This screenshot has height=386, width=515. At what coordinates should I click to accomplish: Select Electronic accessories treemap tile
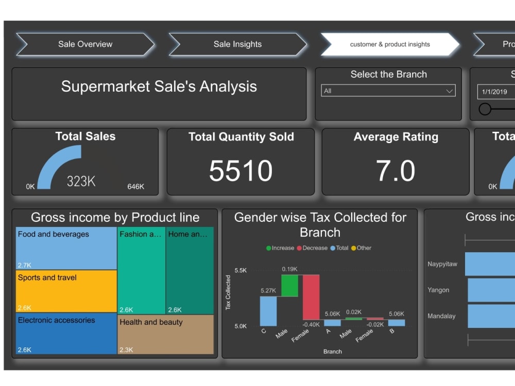[x=66, y=334]
